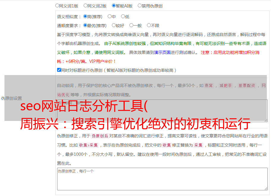Click into the 伪原创修正 textarea
Screen dimensions: 271x196
162,179
